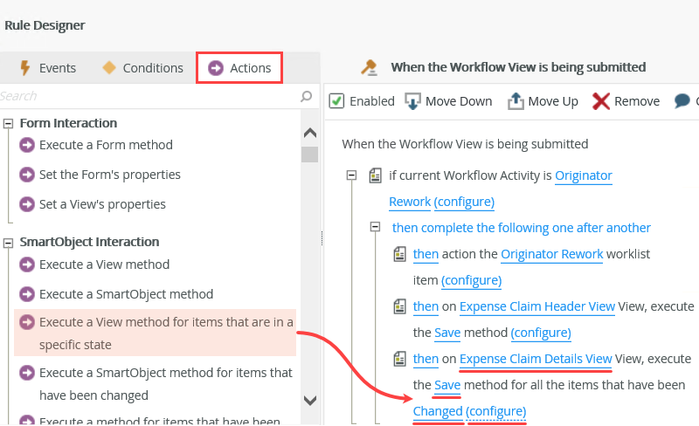Collapse the Workflow Activity condition node
This screenshot has height=426, width=699.
pos(351,175)
